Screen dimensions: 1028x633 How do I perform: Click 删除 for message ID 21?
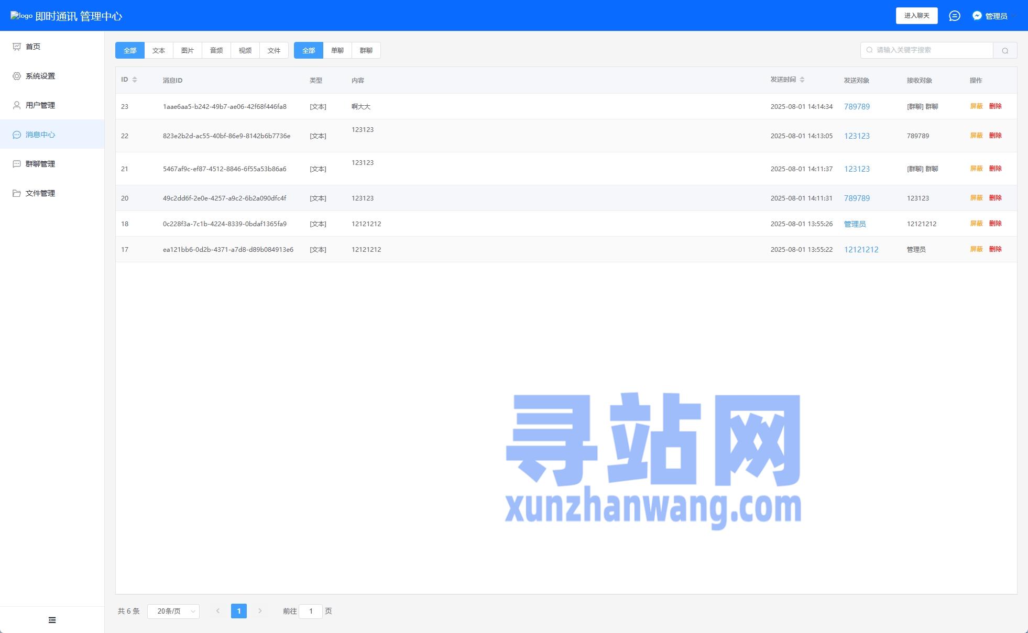pos(996,169)
